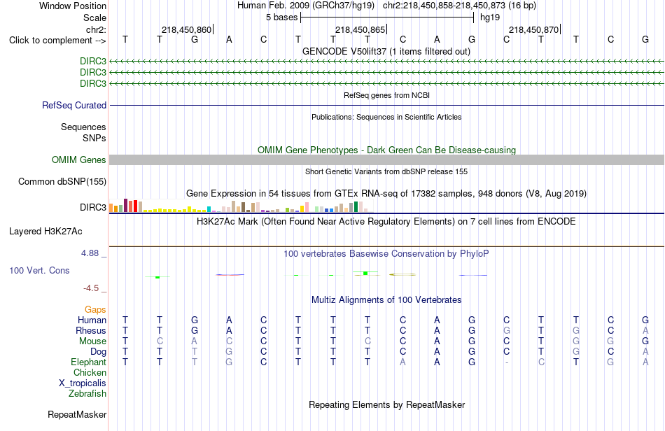
Task: Click 'Repeating Elements by RepeatMasker' title
Action: (x=386, y=404)
